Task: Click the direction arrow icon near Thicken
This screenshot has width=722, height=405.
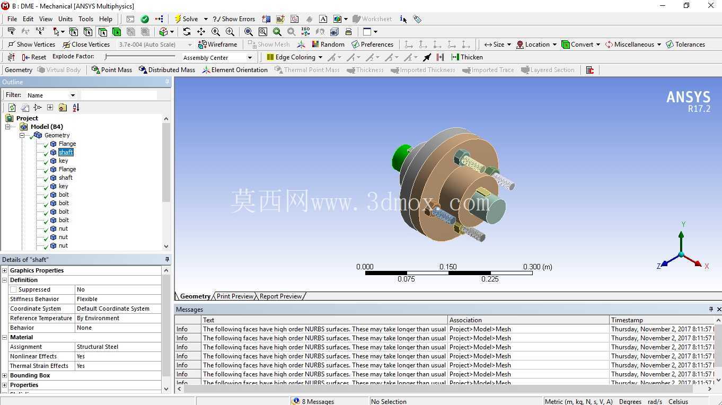Action: click(427, 57)
